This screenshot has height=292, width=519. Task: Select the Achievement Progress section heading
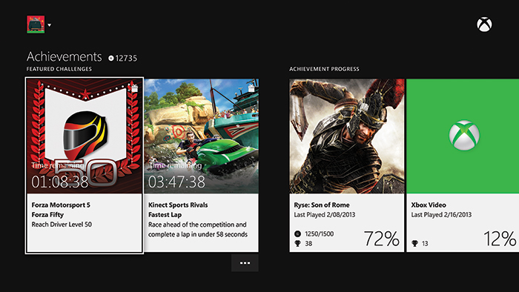[324, 69]
